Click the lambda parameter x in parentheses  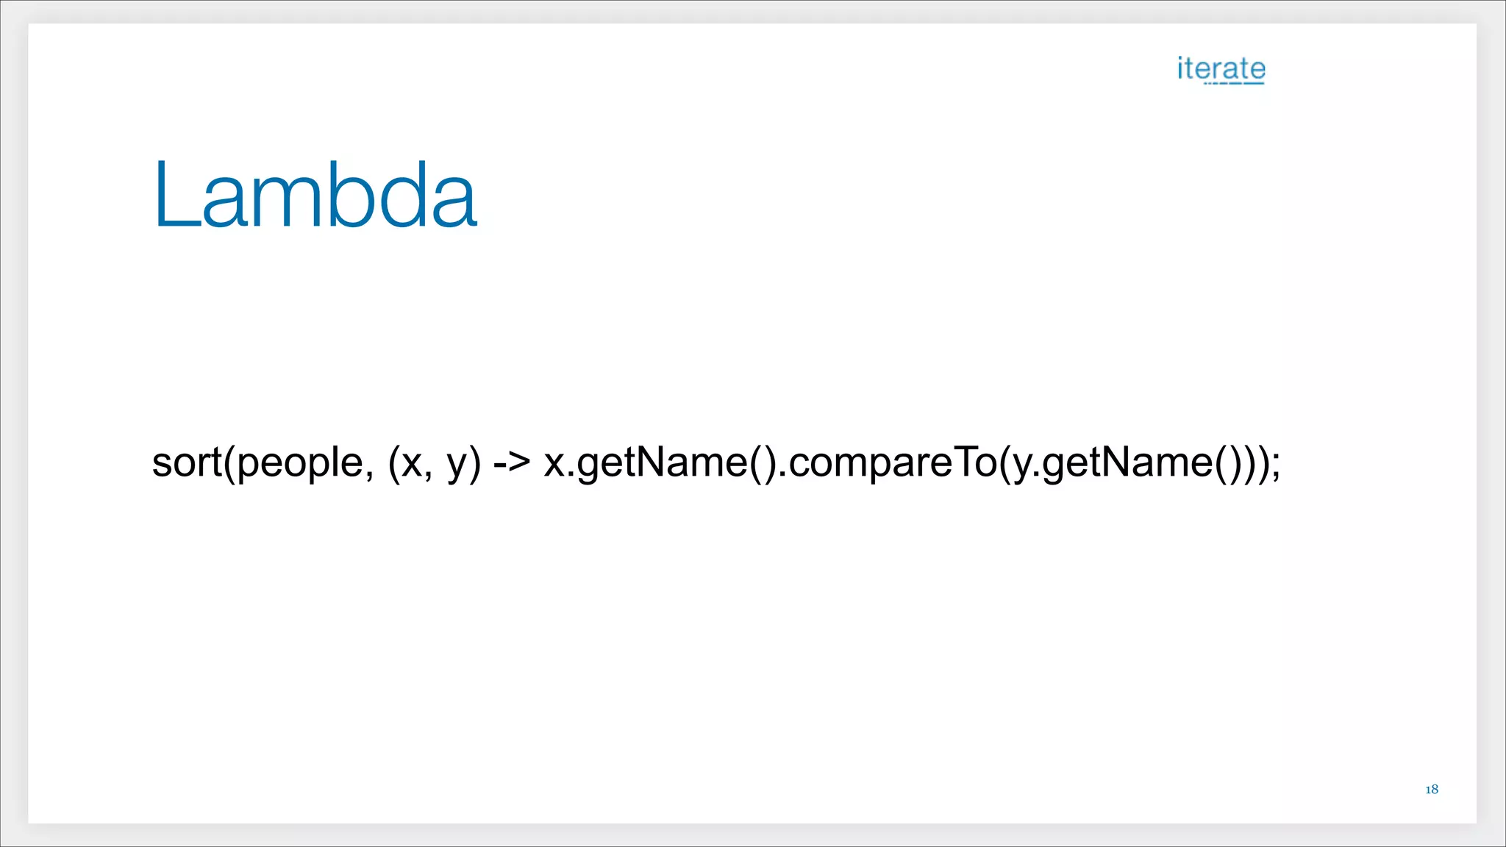pos(412,464)
